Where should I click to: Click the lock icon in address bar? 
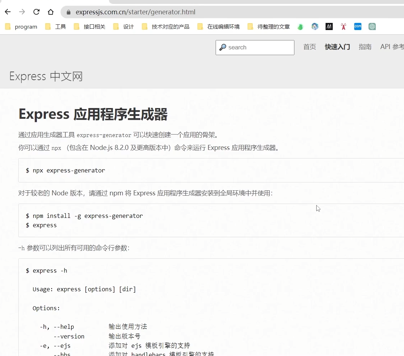click(68, 12)
